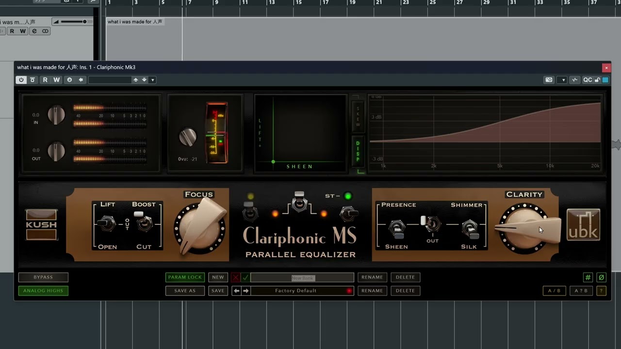621x349 pixels.
Task: Enable track Write (W) button in track list
Action: (22, 31)
